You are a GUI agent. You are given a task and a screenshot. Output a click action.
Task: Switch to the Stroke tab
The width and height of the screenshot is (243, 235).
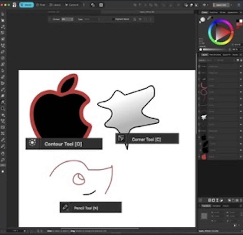[222, 12]
